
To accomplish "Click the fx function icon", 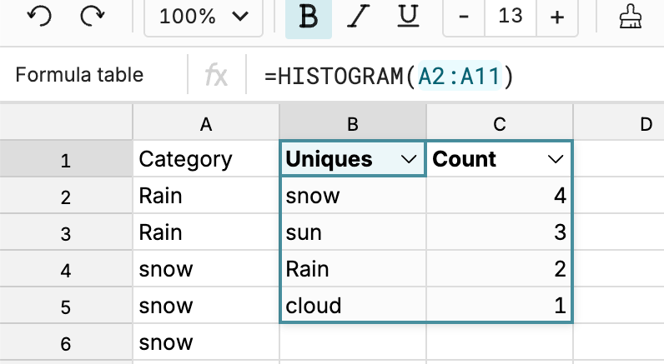I will pyautogui.click(x=216, y=75).
